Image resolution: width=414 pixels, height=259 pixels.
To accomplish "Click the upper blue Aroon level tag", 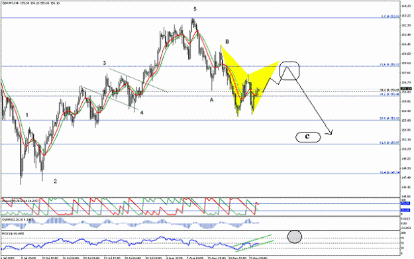I will 405,203.
